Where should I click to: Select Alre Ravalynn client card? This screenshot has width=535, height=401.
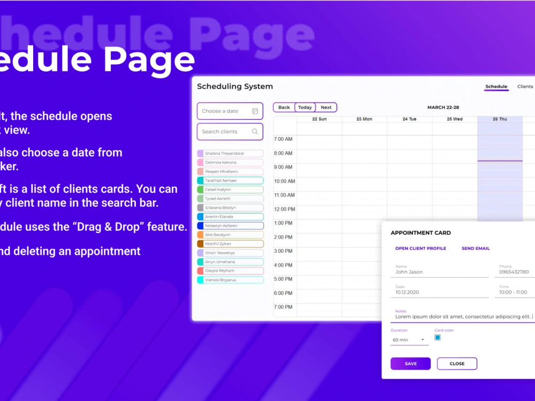pos(230,235)
